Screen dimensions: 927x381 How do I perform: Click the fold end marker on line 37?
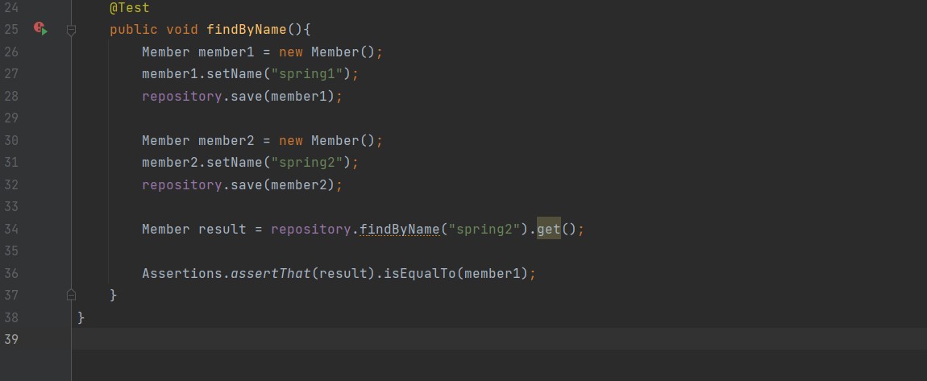pos(71,294)
